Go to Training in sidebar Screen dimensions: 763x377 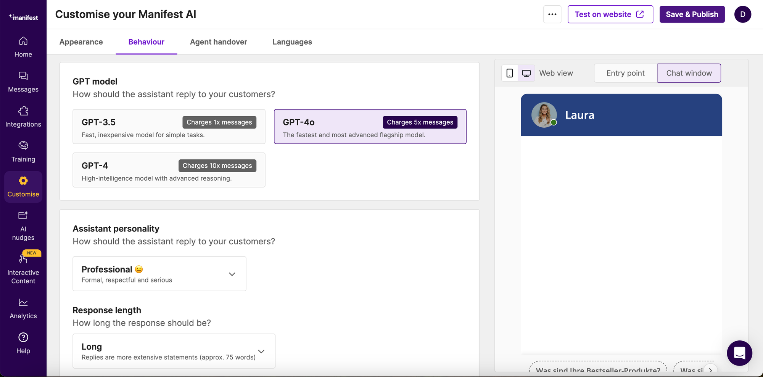pyautogui.click(x=23, y=152)
